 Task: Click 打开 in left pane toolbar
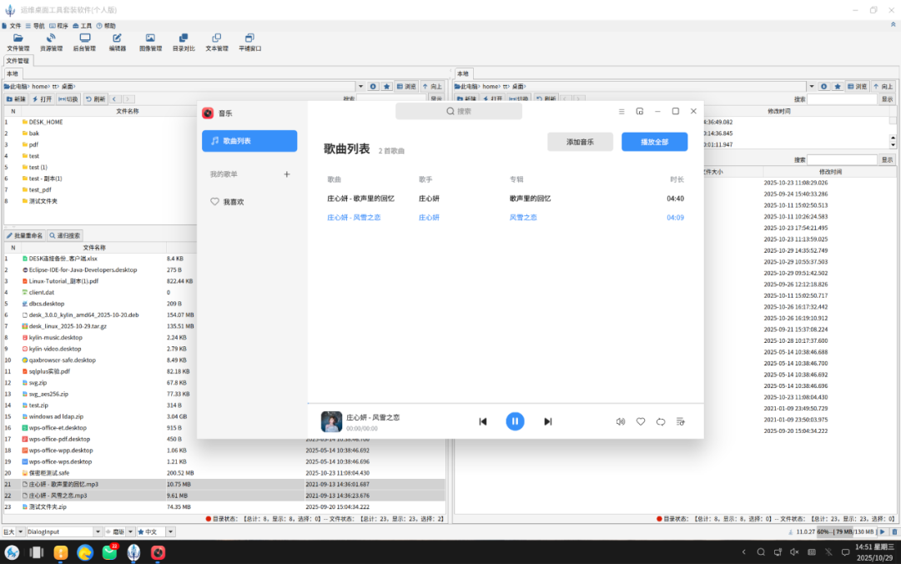(x=42, y=99)
